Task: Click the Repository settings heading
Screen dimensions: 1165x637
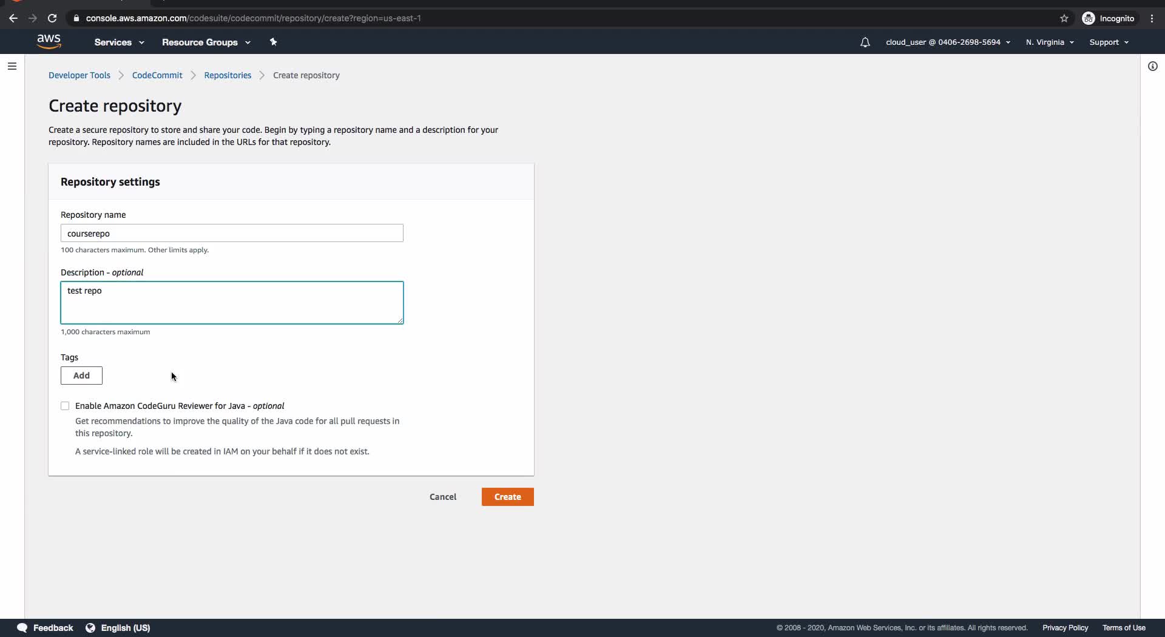Action: click(x=110, y=182)
